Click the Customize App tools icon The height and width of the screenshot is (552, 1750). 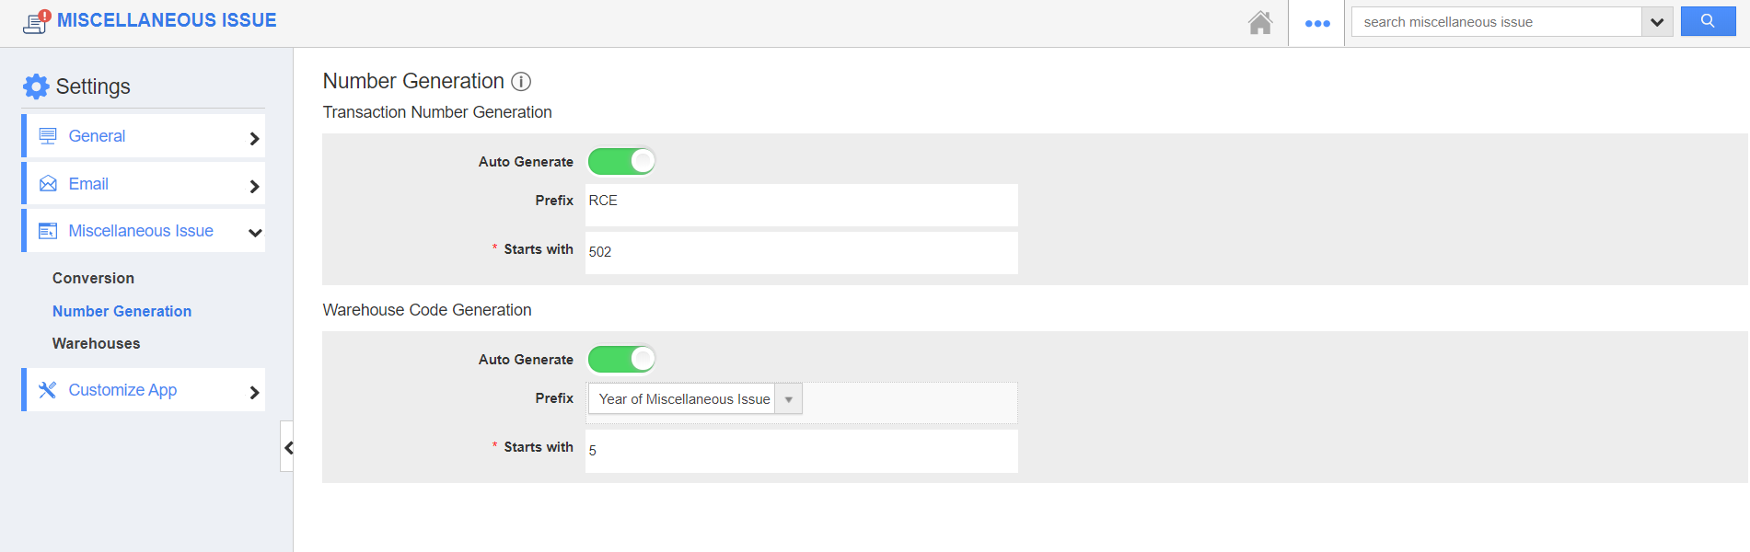(x=48, y=390)
